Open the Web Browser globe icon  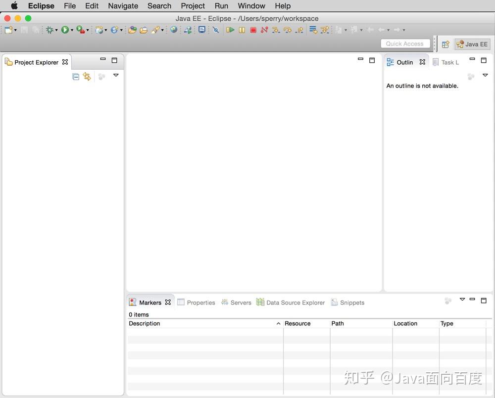tap(174, 30)
